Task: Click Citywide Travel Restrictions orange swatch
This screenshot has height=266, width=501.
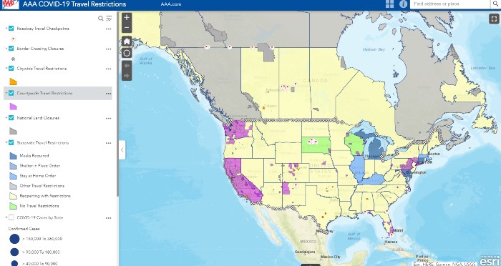Action: [13, 82]
